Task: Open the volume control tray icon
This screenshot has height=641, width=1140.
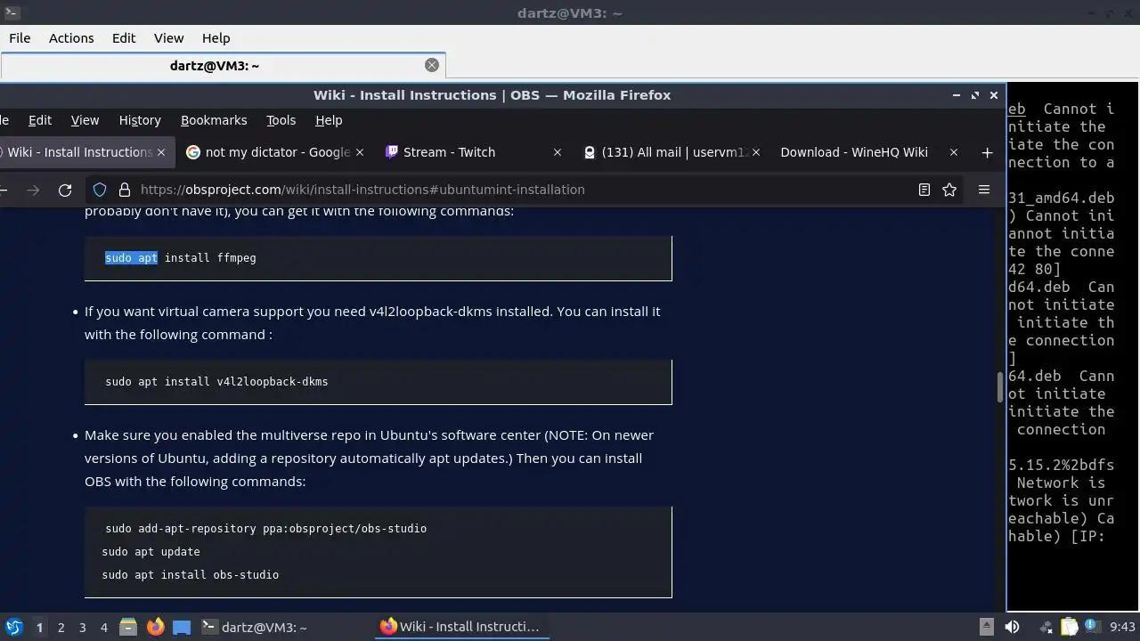Action: point(1014,627)
